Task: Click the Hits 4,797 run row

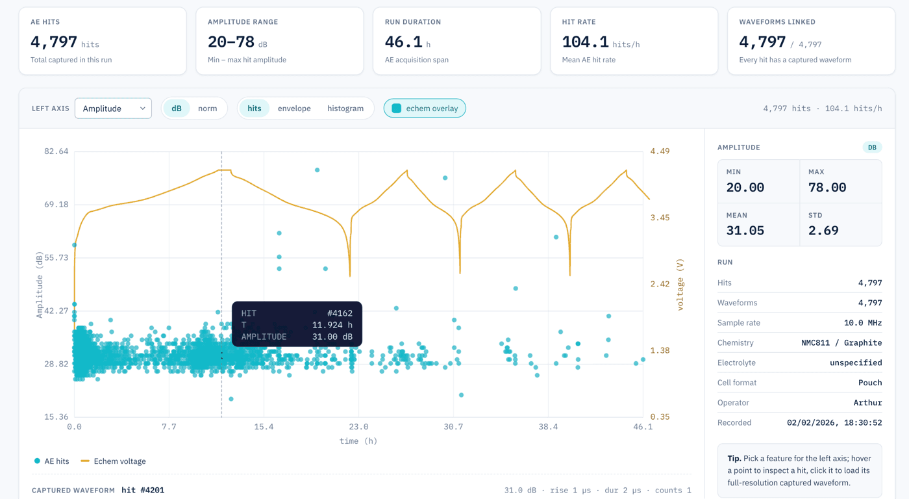Action: pyautogui.click(x=799, y=283)
